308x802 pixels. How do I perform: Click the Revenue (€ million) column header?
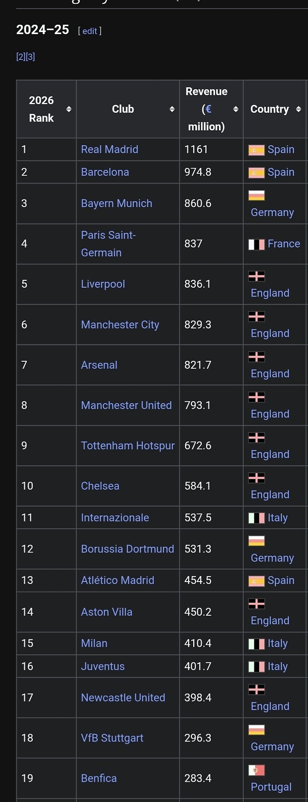point(206,109)
